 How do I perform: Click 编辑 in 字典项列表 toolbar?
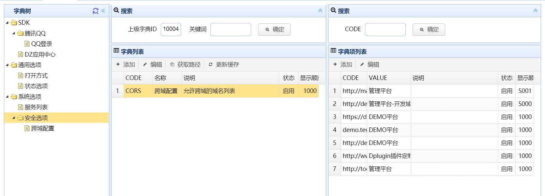370,65
